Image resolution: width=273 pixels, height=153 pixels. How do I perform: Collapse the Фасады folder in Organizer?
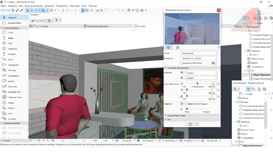click(236, 102)
